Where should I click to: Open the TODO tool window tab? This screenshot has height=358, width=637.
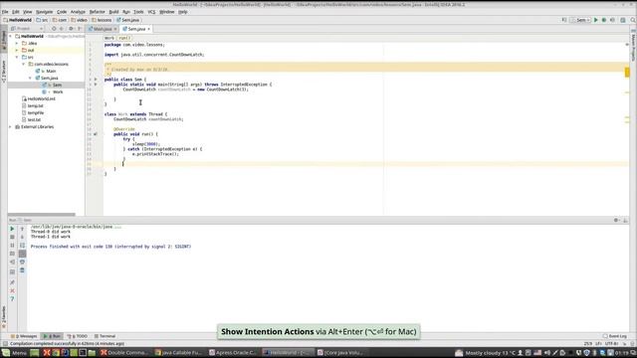click(x=78, y=336)
